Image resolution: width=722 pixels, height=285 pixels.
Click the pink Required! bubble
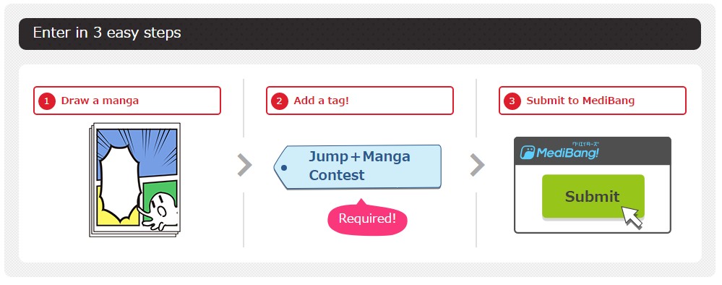point(367,218)
